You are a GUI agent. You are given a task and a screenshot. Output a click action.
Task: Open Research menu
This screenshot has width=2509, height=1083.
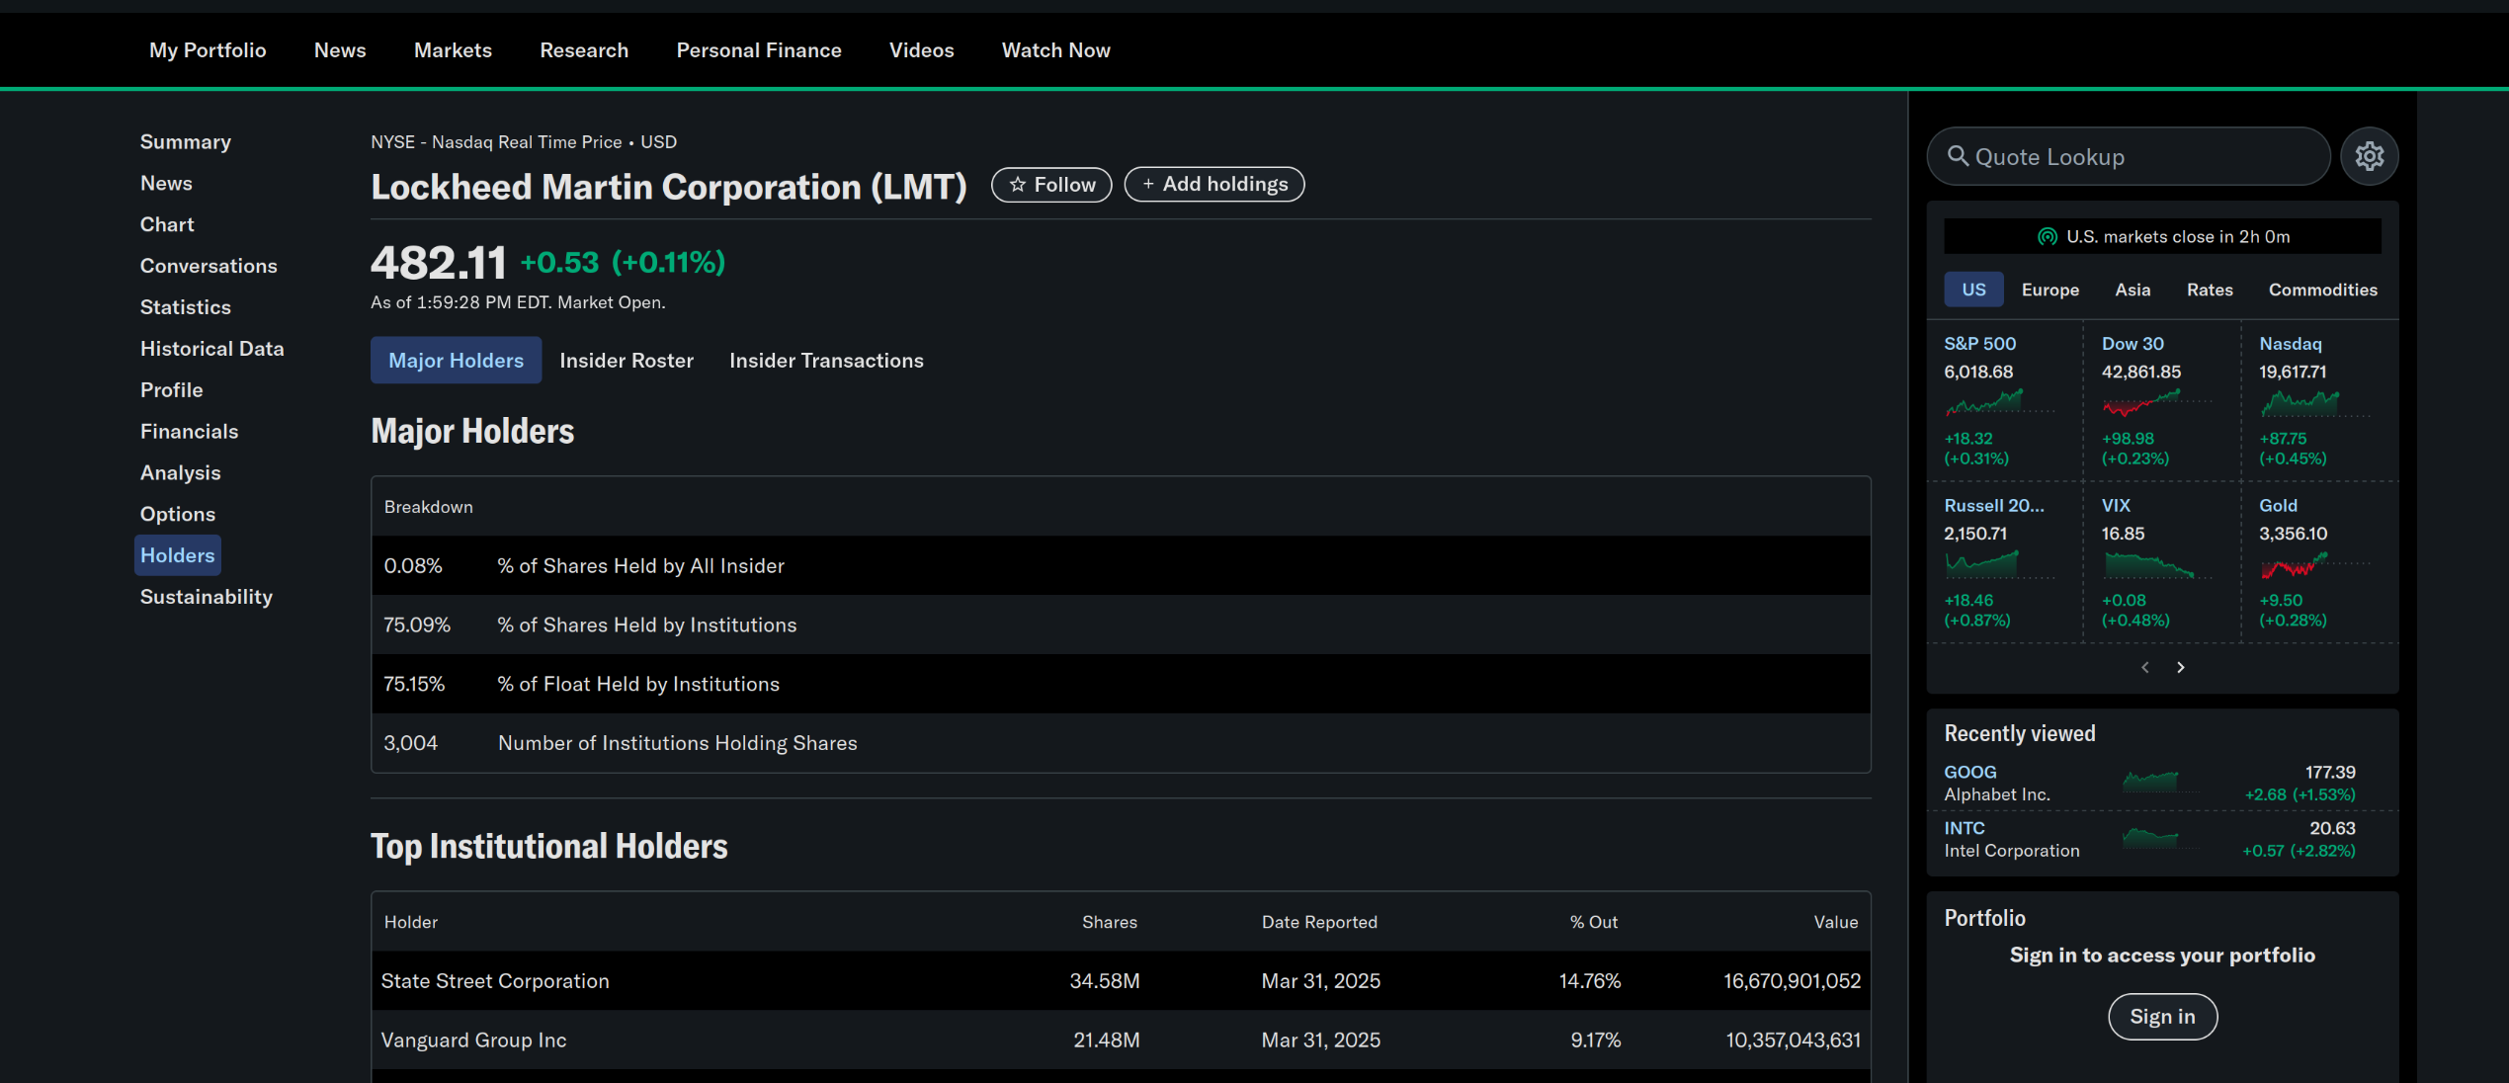coord(584,50)
